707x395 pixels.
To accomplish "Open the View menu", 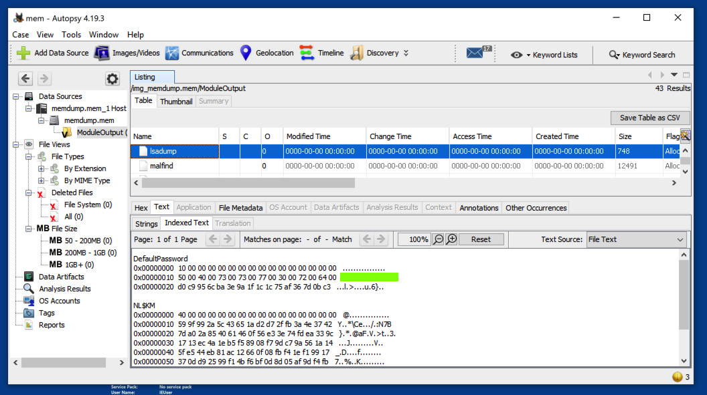I will (x=45, y=35).
